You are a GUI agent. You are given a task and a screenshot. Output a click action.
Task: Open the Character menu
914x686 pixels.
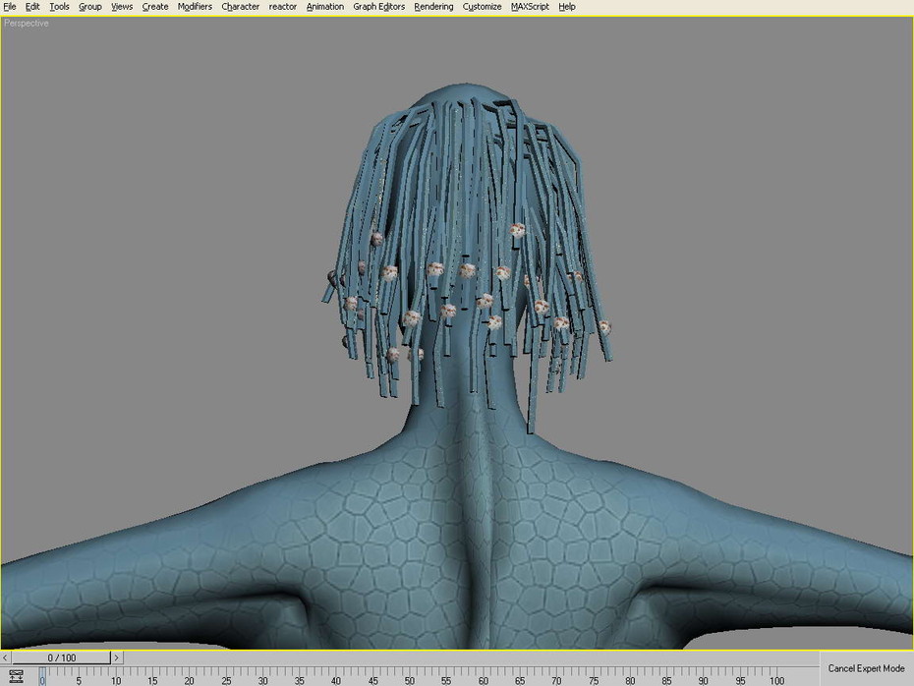pos(240,7)
